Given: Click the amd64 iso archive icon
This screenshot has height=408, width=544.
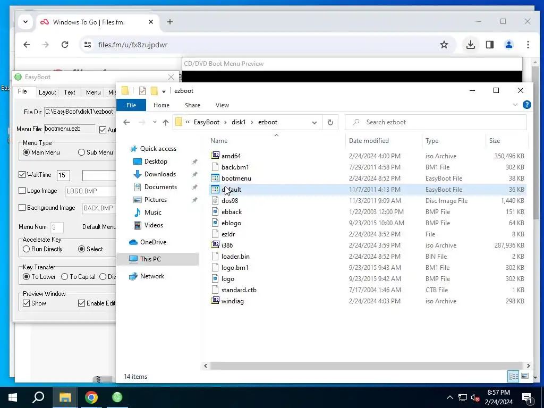Looking at the screenshot, I should pyautogui.click(x=215, y=156).
